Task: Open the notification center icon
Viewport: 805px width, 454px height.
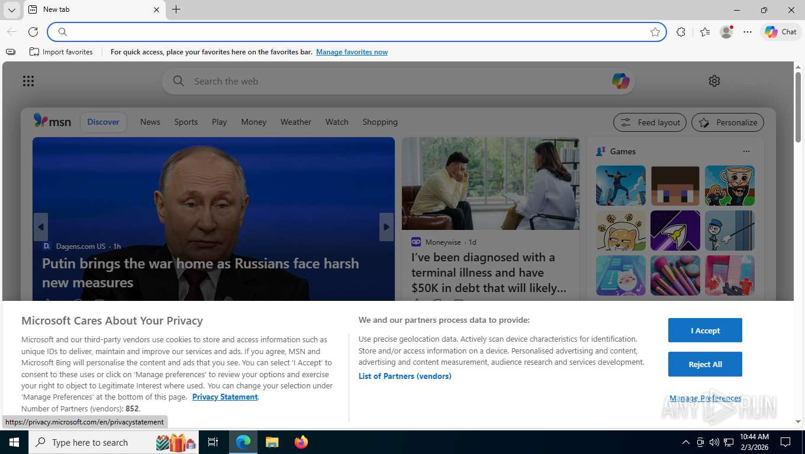Action: coord(785,442)
